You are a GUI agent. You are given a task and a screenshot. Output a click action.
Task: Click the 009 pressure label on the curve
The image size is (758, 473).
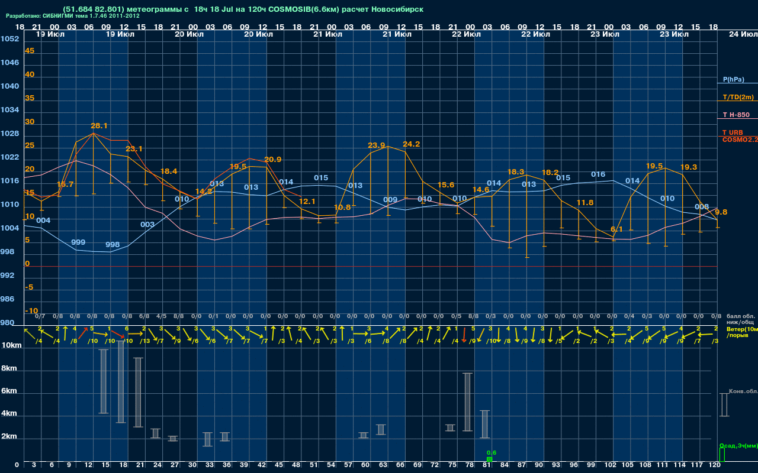pyautogui.click(x=390, y=200)
